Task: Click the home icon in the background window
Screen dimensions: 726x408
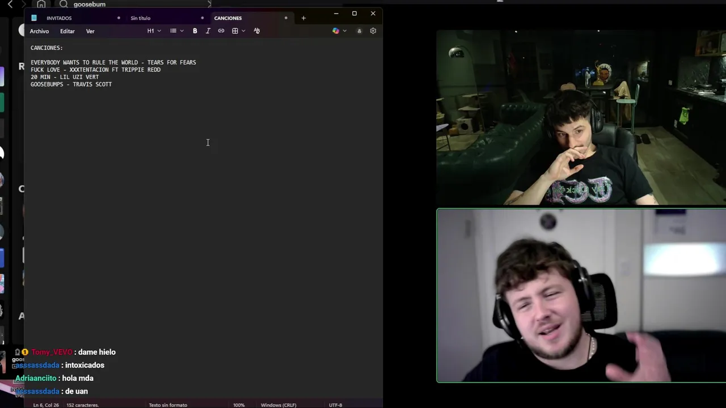Action: click(41, 4)
